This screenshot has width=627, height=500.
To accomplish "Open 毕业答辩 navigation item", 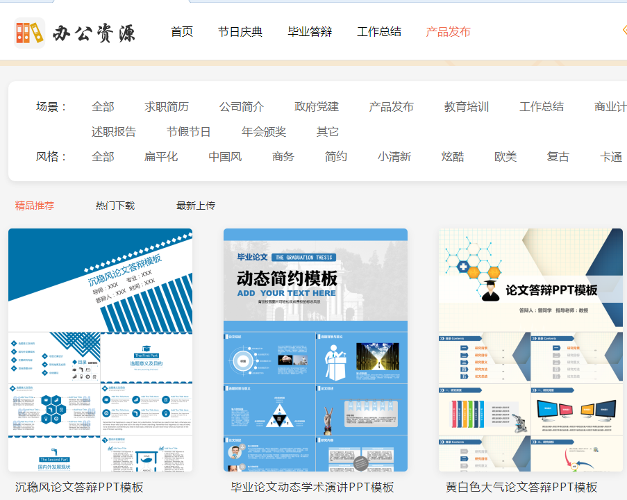I will [310, 32].
